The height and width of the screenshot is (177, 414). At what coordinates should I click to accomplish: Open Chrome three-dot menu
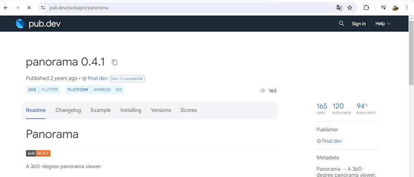[407, 8]
